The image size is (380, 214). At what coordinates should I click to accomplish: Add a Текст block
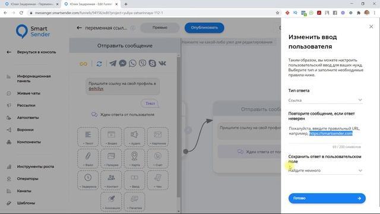click(x=88, y=137)
